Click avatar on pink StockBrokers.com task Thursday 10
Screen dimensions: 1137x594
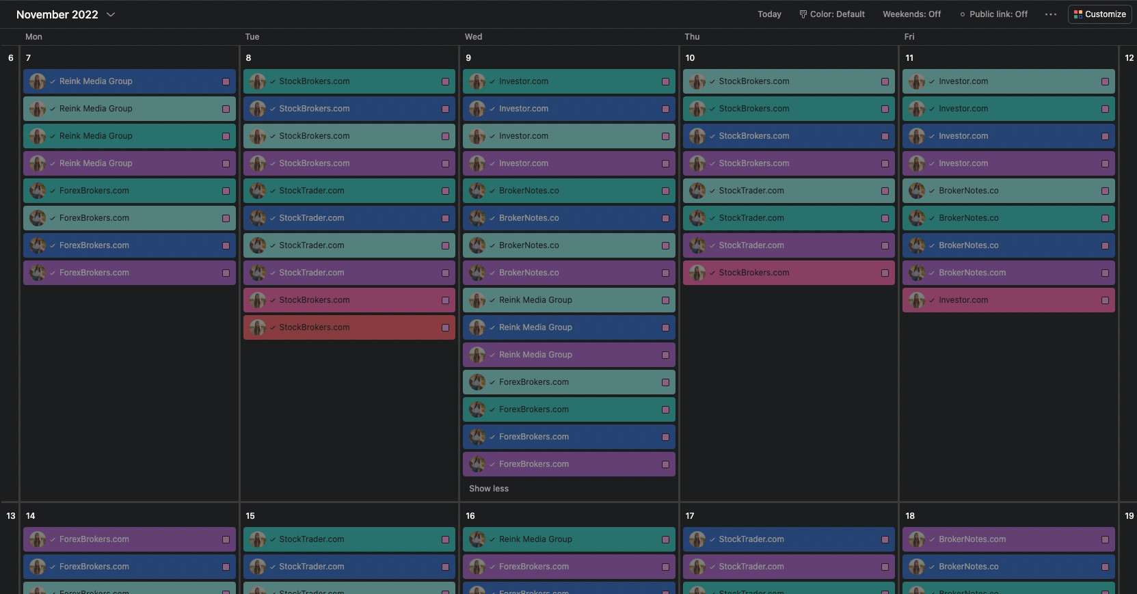[x=697, y=273]
